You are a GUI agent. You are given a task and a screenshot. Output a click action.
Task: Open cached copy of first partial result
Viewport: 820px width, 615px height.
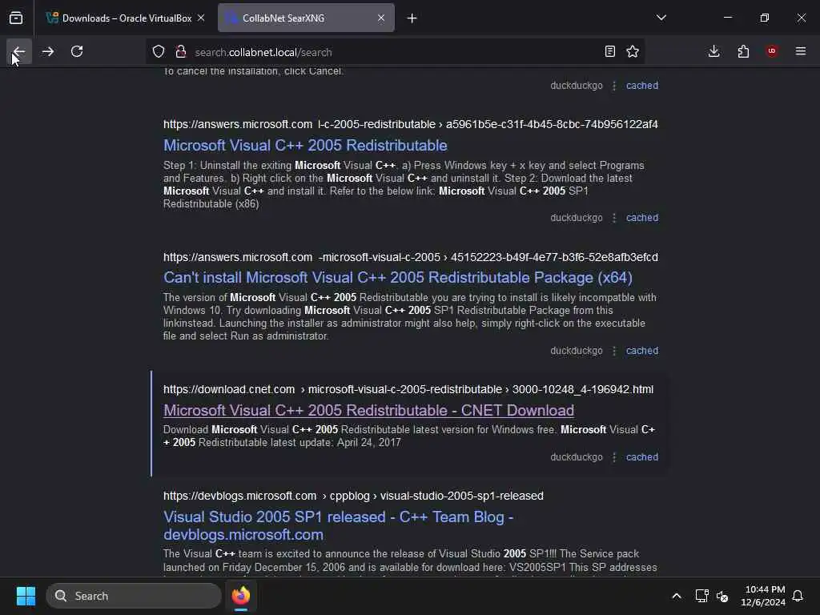pyautogui.click(x=642, y=85)
